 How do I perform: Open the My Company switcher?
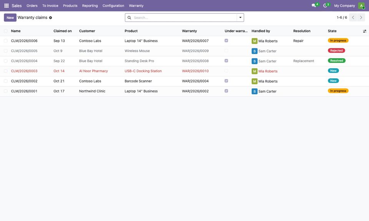pos(344,6)
